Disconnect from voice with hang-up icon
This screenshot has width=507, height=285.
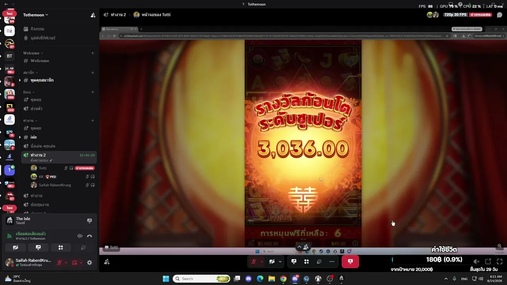(90, 236)
